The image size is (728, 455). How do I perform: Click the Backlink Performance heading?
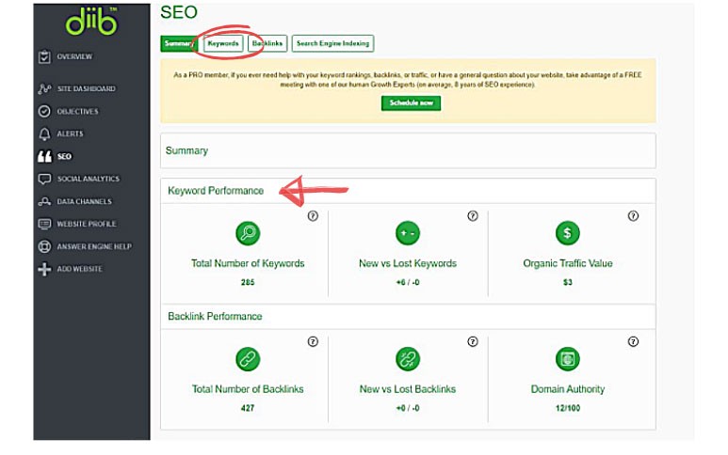(215, 317)
